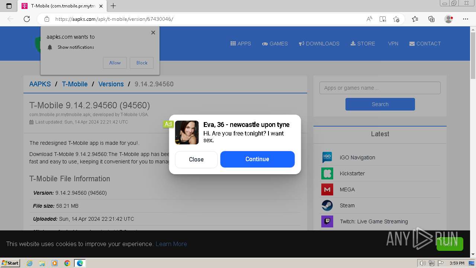Open File Explorer from taskbar
This screenshot has width=476, height=268.
[x=42, y=263]
